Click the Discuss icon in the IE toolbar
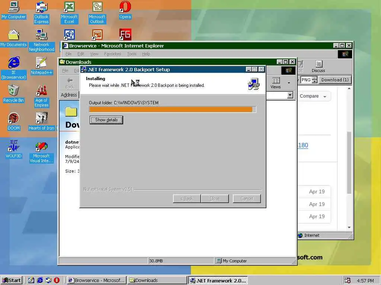Viewport: 381px width, 285px height. tap(318, 66)
